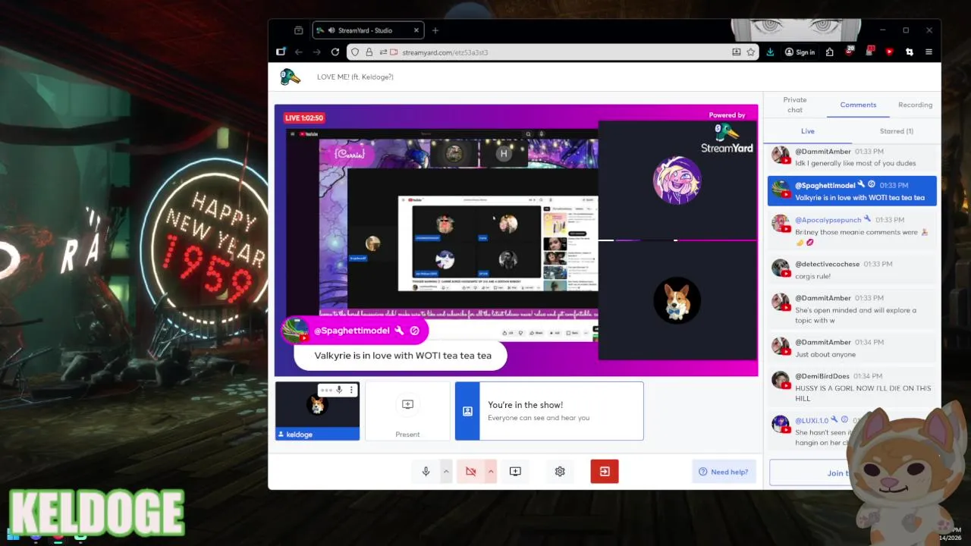The width and height of the screenshot is (971, 546).
Task: Click @DemiBirdDoes comment 'HUSSY IS A GORL'
Action: 852,387
